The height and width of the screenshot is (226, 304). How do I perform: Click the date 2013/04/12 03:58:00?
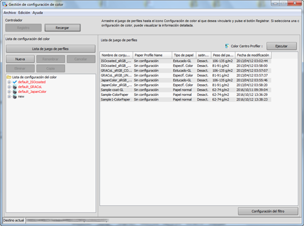point(252,66)
